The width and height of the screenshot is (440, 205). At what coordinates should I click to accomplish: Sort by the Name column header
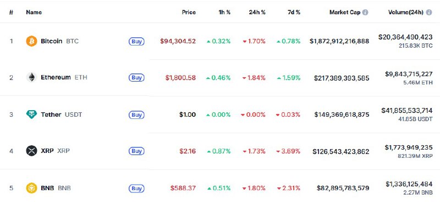(x=34, y=12)
